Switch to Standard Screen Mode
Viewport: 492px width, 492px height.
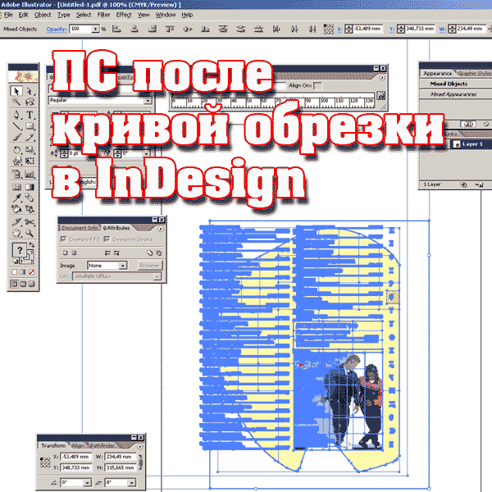[x=14, y=284]
